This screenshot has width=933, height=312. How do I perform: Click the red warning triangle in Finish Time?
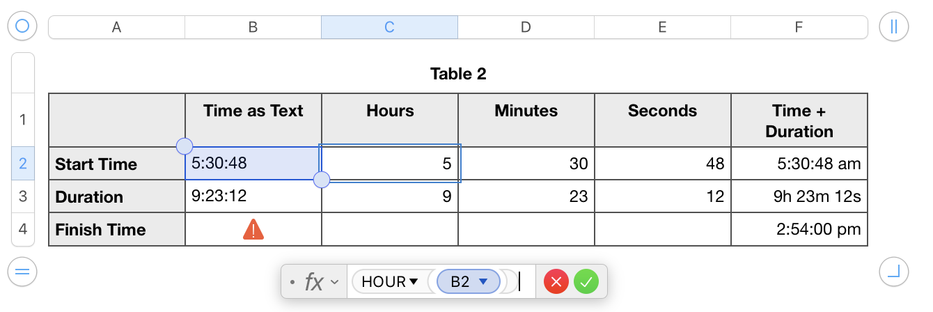point(253,230)
